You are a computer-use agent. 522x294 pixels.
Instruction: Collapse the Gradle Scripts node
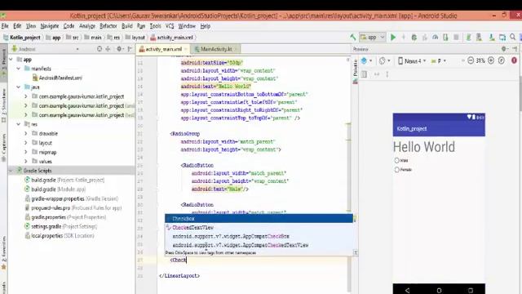(11, 171)
